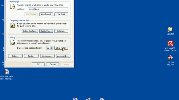179x100 pixels.
Task: Confirm the dialog with OK
Action: [x=38, y=64]
